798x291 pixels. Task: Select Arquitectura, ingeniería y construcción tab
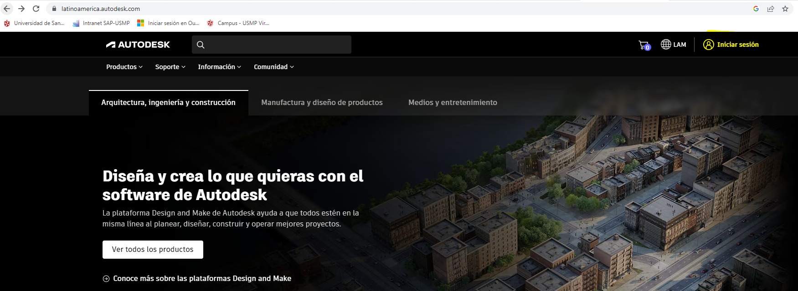coord(169,103)
